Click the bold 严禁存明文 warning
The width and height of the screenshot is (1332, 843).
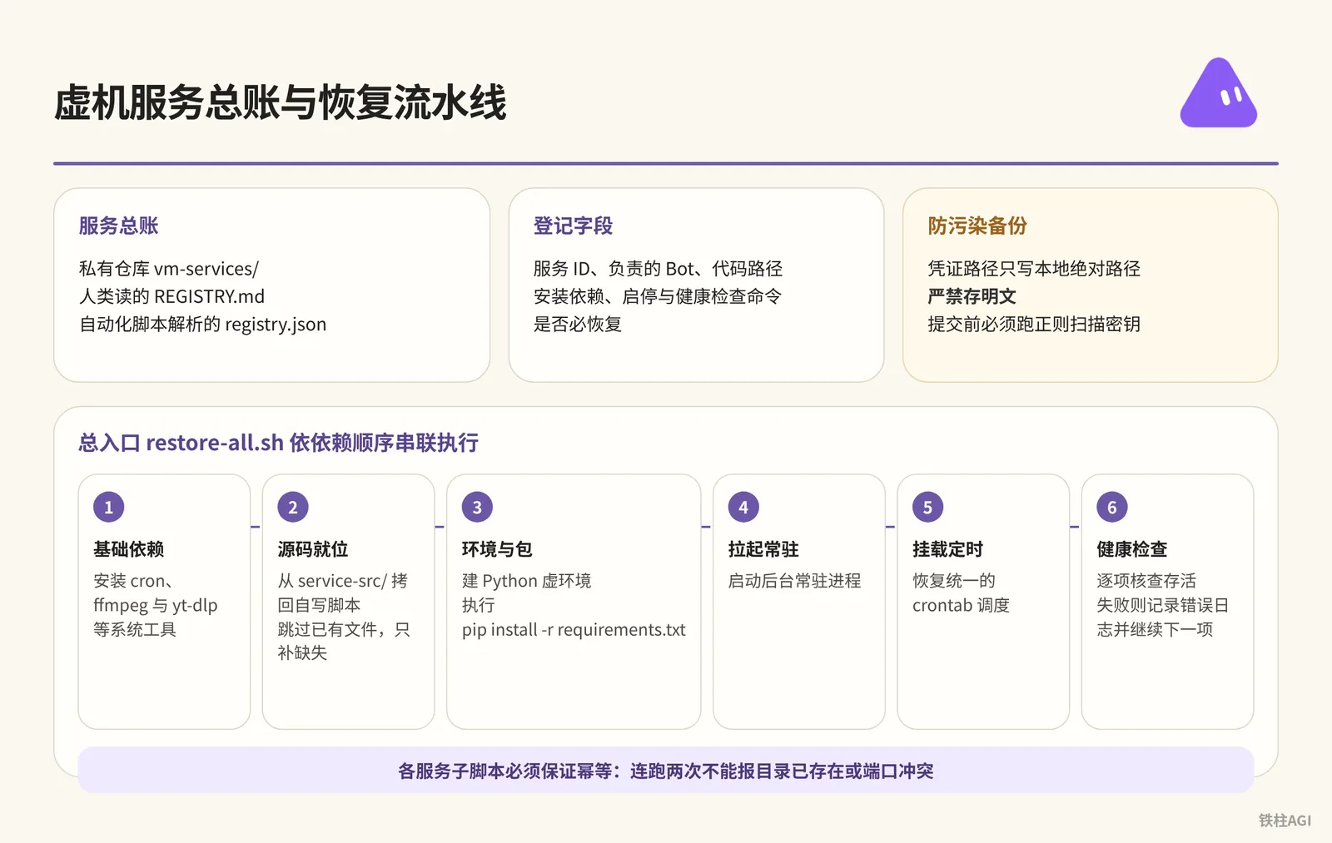click(x=972, y=296)
